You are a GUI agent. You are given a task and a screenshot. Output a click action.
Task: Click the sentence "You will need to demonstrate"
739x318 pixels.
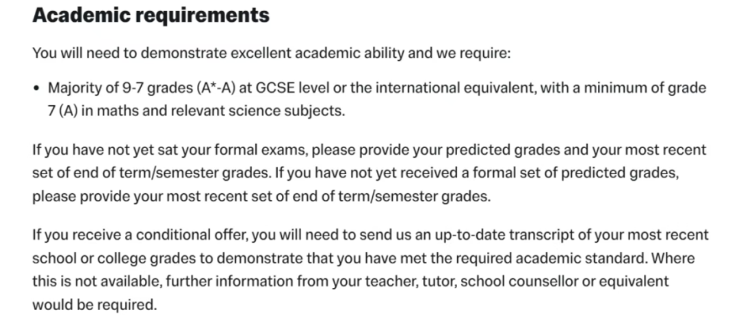coord(129,53)
